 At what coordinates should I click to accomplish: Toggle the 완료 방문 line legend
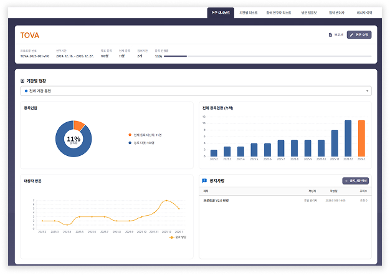coord(178,238)
